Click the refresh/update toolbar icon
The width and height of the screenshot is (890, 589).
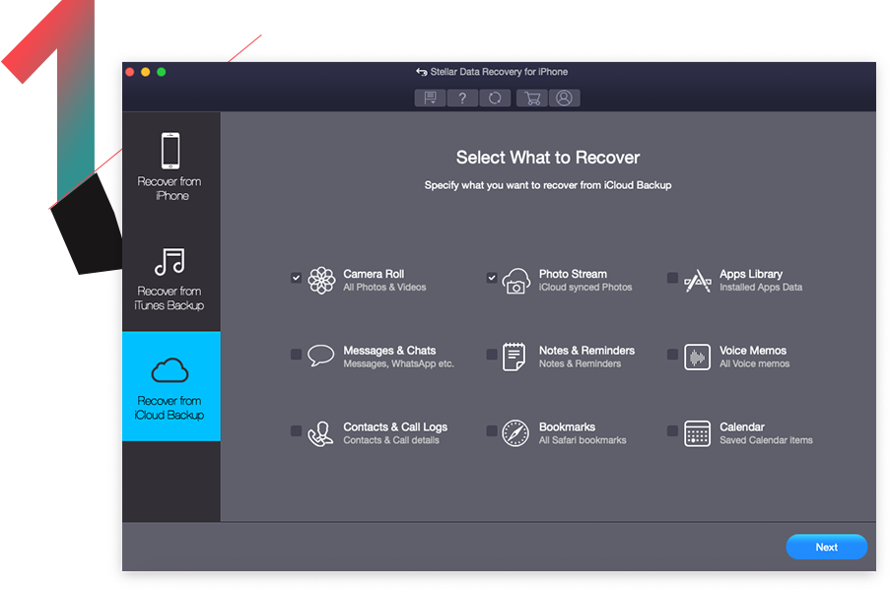pos(495,98)
